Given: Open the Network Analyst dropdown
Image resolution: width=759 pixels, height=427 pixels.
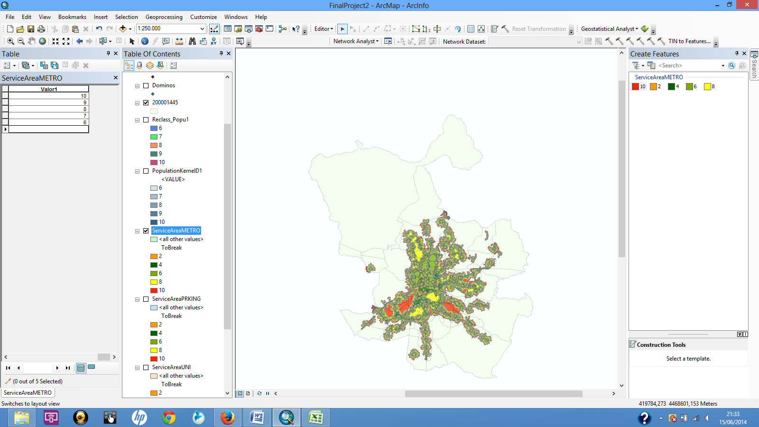Looking at the screenshot, I should point(356,41).
